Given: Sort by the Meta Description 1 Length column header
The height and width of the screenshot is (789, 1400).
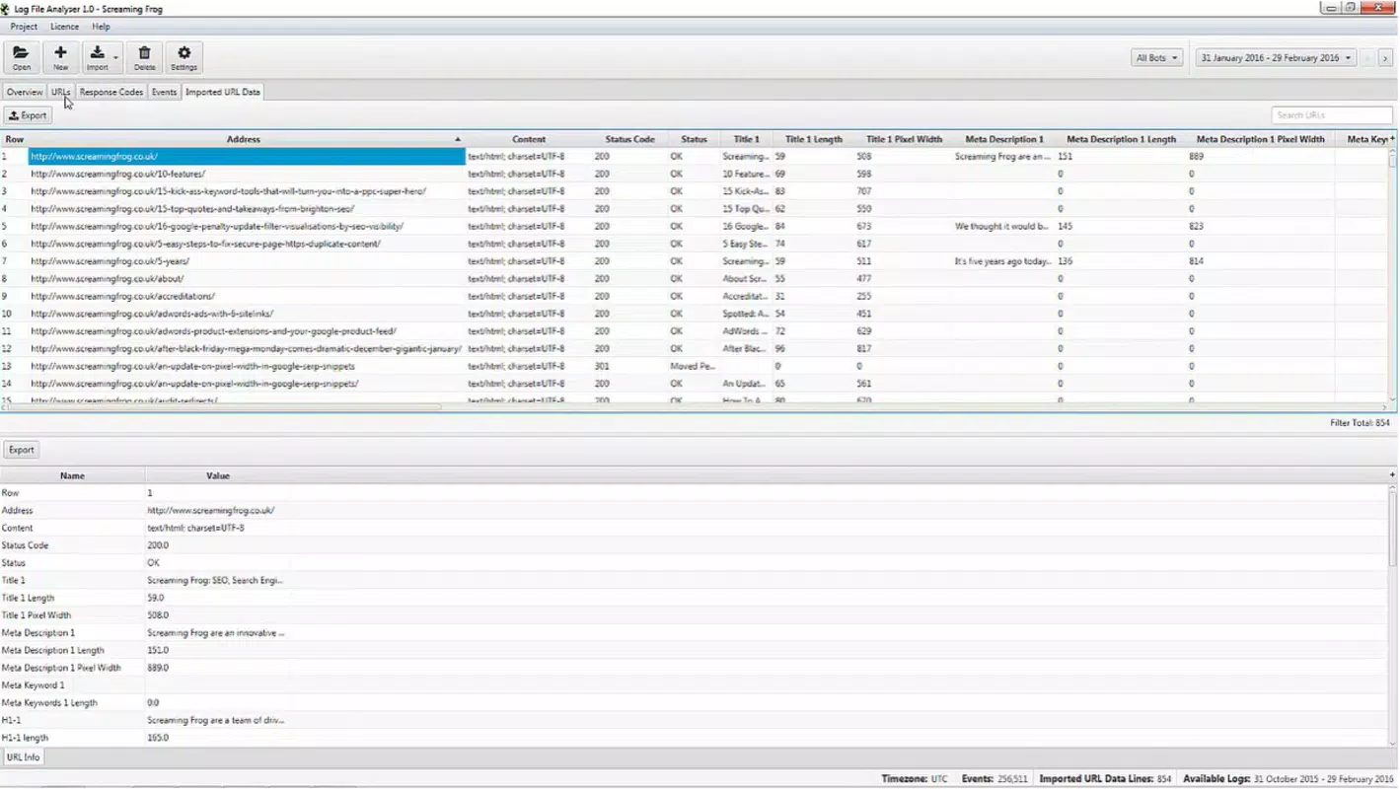Looking at the screenshot, I should [1122, 139].
